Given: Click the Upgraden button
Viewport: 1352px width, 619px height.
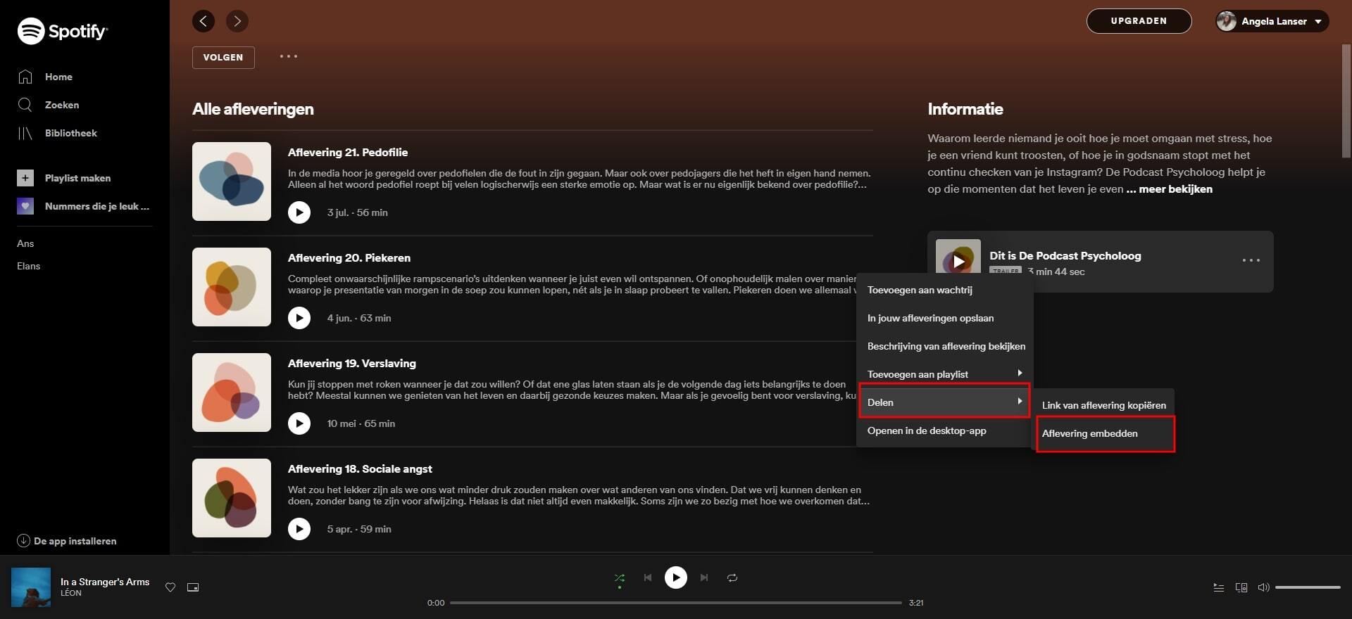Looking at the screenshot, I should 1139,21.
